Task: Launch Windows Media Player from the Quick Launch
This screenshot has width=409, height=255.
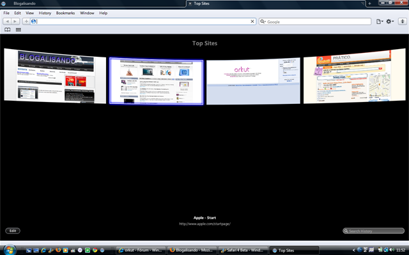Action: pyautogui.click(x=65, y=251)
